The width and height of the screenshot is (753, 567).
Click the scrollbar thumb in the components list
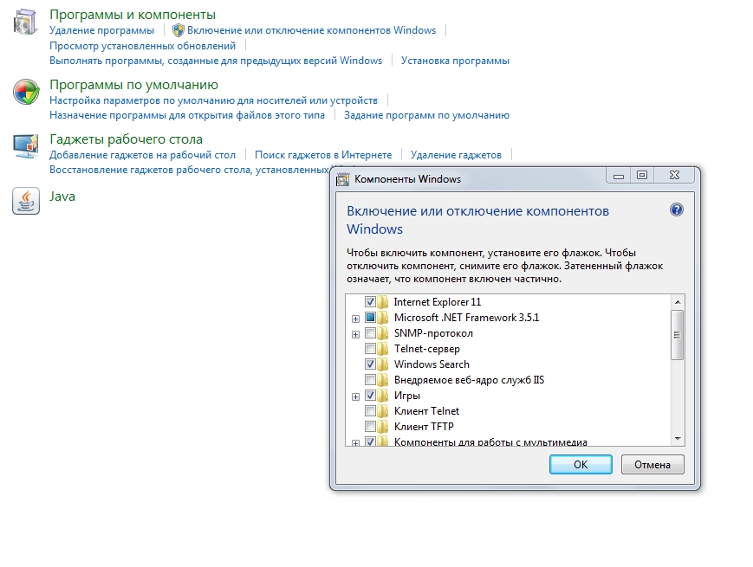(677, 335)
